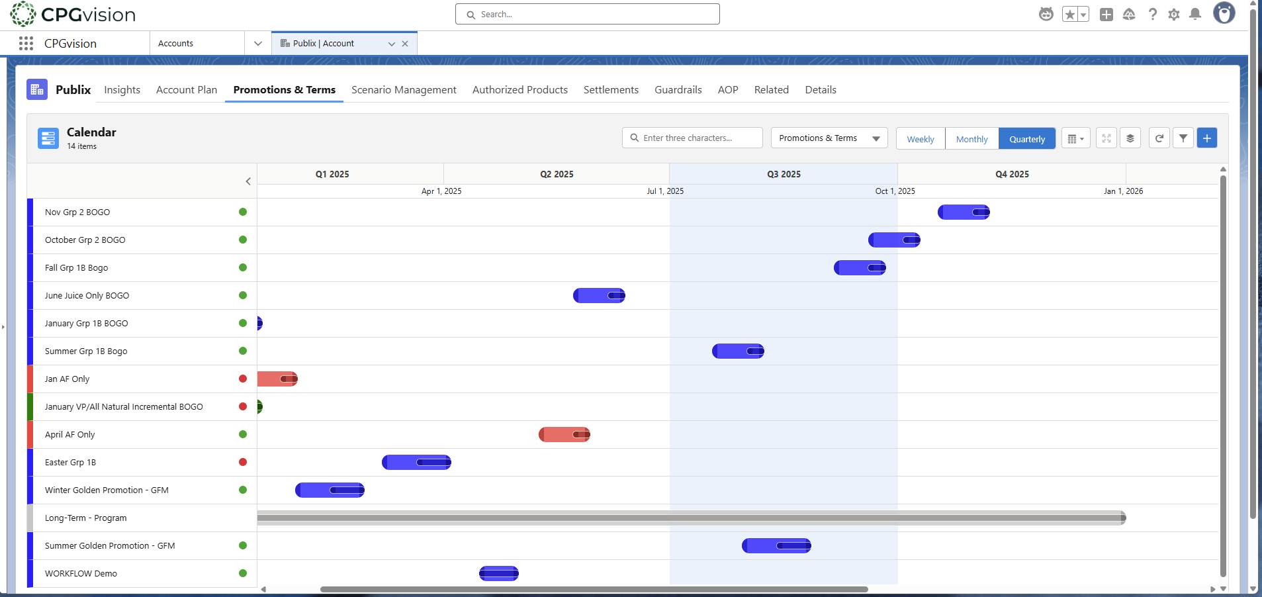Screen dimensions: 1262x597
Task: Open the favorites star dropdown arrow
Action: pyautogui.click(x=1081, y=14)
